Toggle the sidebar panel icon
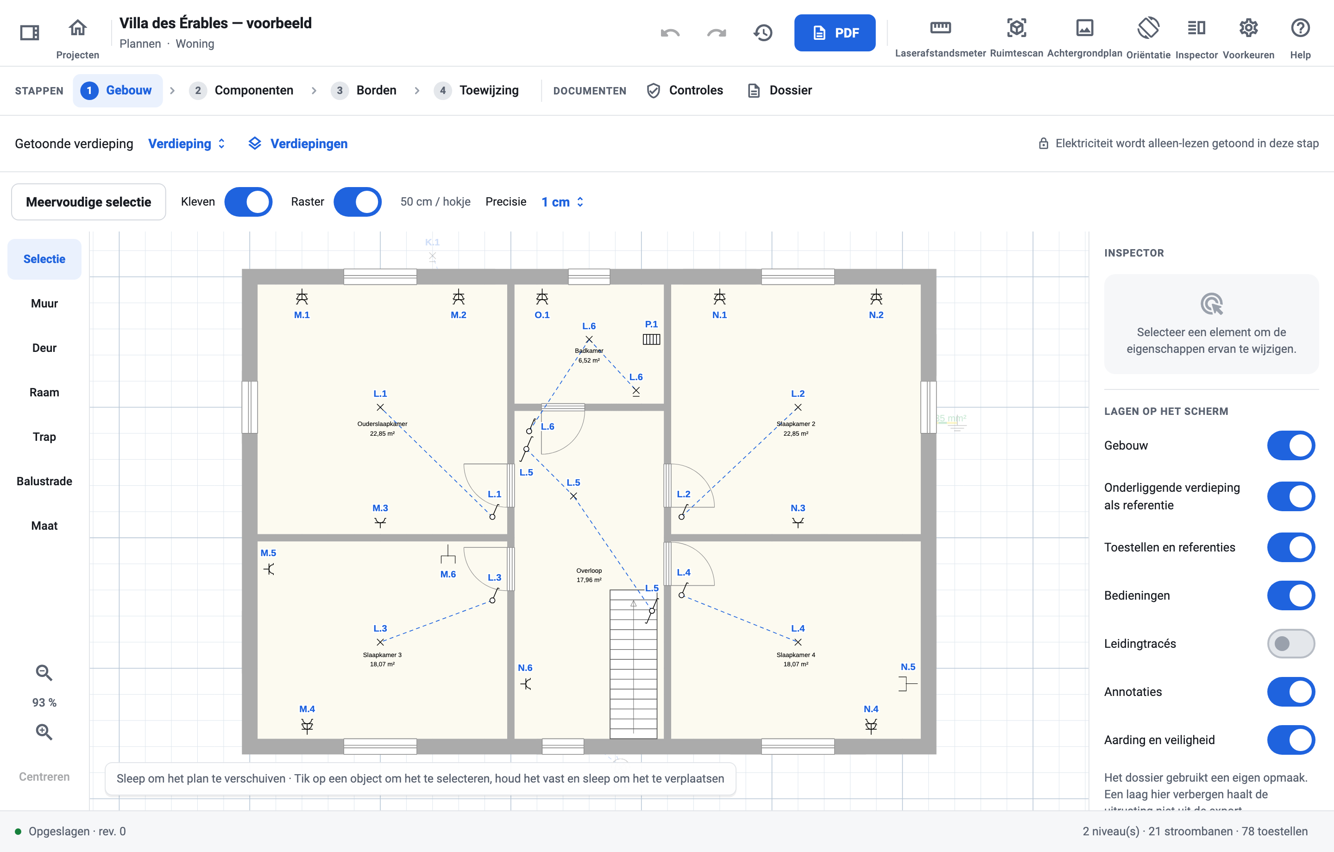The width and height of the screenshot is (1334, 852). pos(29,33)
